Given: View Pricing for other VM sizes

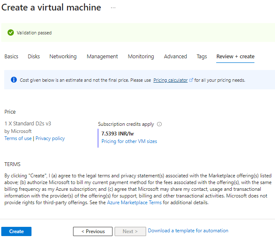Looking at the screenshot, I should 129,141.
